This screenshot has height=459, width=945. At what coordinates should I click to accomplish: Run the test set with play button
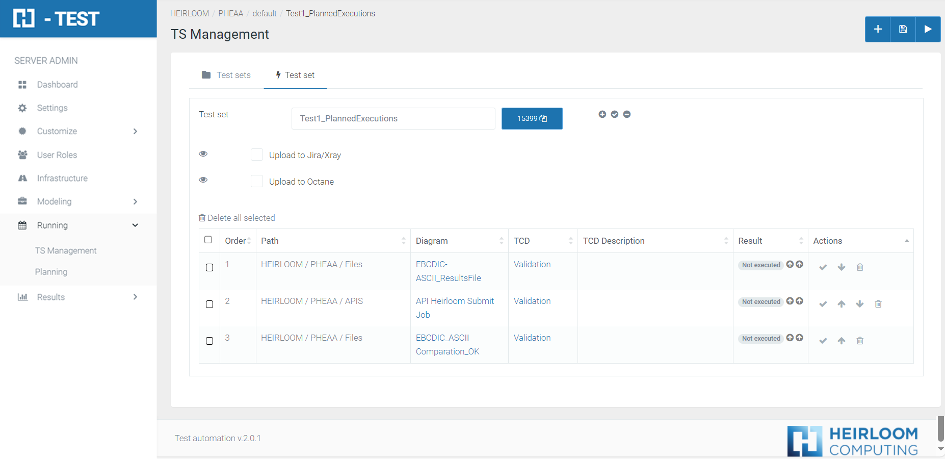click(928, 29)
